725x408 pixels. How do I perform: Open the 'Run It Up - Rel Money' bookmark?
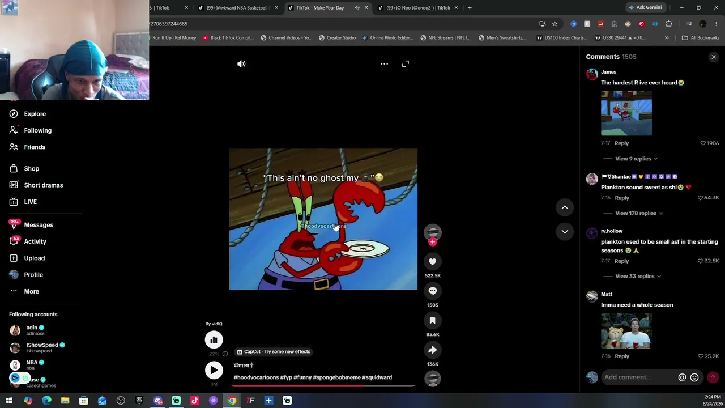(x=173, y=38)
